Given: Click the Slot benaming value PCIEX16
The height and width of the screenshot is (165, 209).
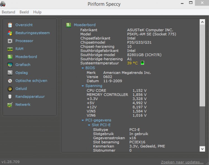Looking at the screenshot, I should pos(137,142).
